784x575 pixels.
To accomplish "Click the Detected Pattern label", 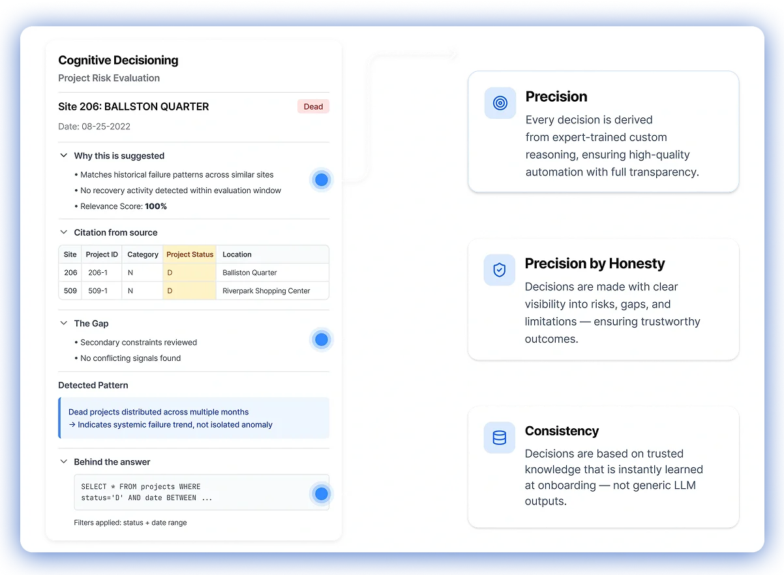I will [93, 385].
